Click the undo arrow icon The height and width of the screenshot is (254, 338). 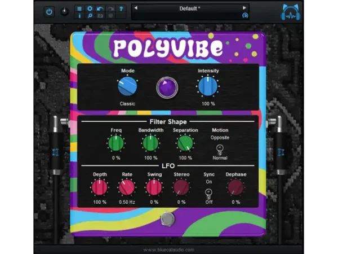pyautogui.click(x=100, y=8)
